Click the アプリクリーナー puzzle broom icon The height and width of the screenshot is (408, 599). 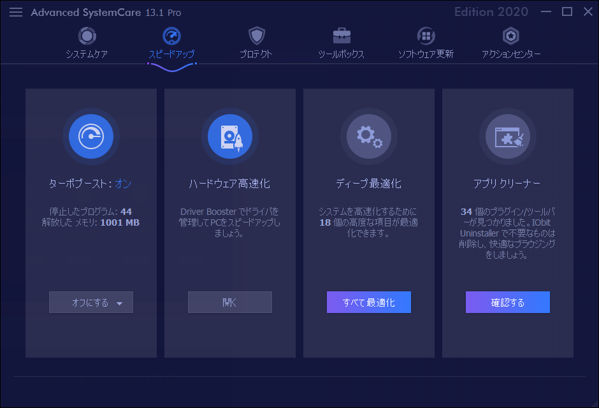point(508,136)
